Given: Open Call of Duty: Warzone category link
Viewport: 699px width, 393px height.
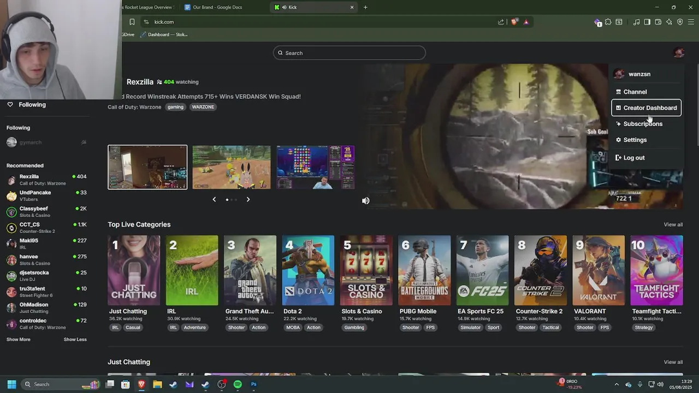Looking at the screenshot, I should (134, 107).
